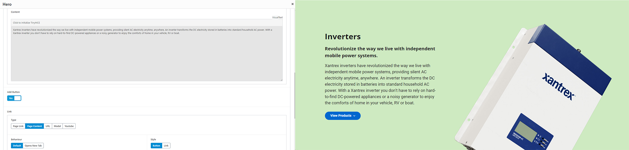Click the Xantrex inverters preview paragraph
Screen dimensions: 629x150
380,84
